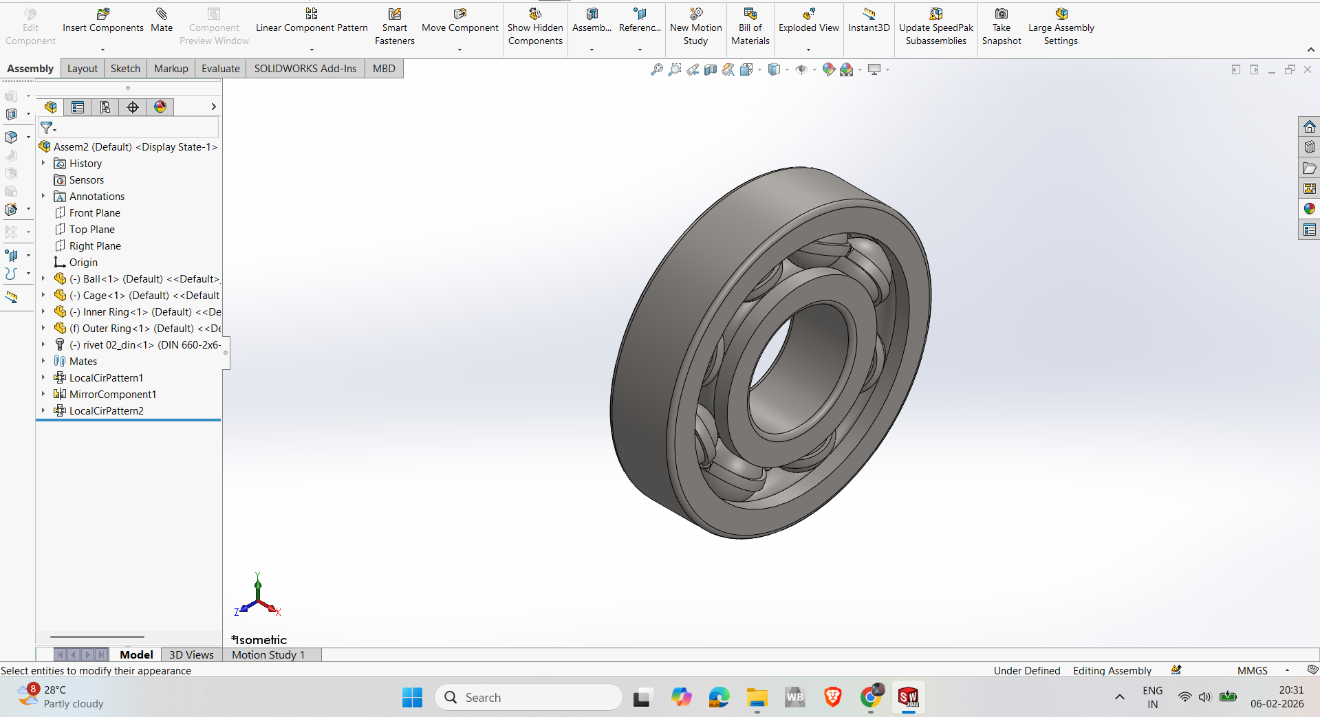Click the Zoom to Fit magnifier icon
Viewport: 1320px width, 717px height.
[656, 69]
